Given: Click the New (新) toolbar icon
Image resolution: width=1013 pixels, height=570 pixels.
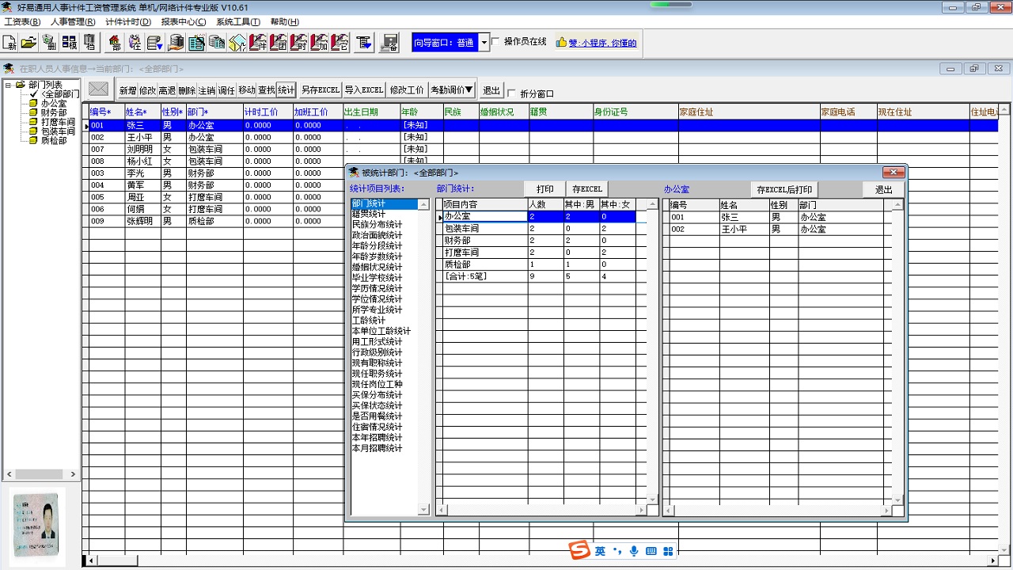Looking at the screenshot, I should (x=10, y=43).
